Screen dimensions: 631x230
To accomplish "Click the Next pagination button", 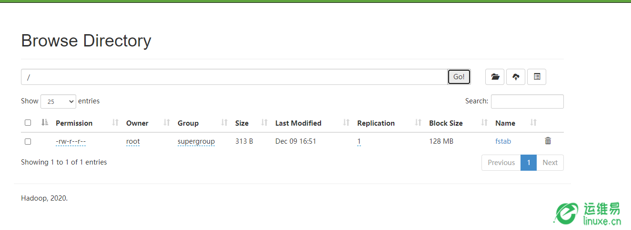I will 550,162.
